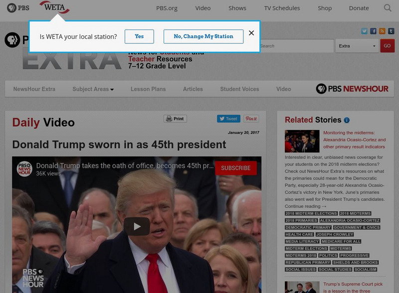Go to Video tab in navbar
Image resolution: width=399 pixels, height=293 pixels.
[x=283, y=89]
